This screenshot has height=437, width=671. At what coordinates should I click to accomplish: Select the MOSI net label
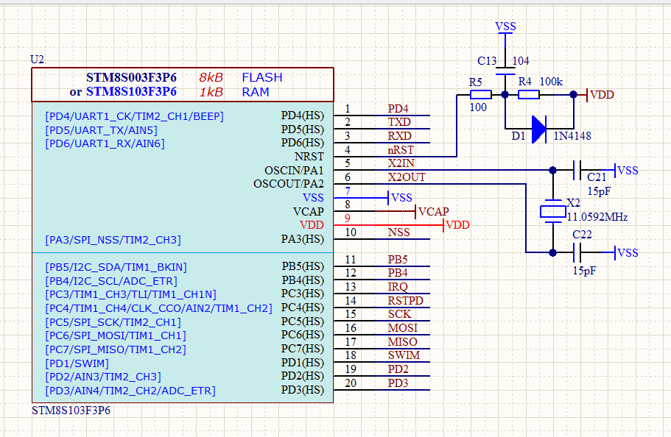[x=403, y=328]
